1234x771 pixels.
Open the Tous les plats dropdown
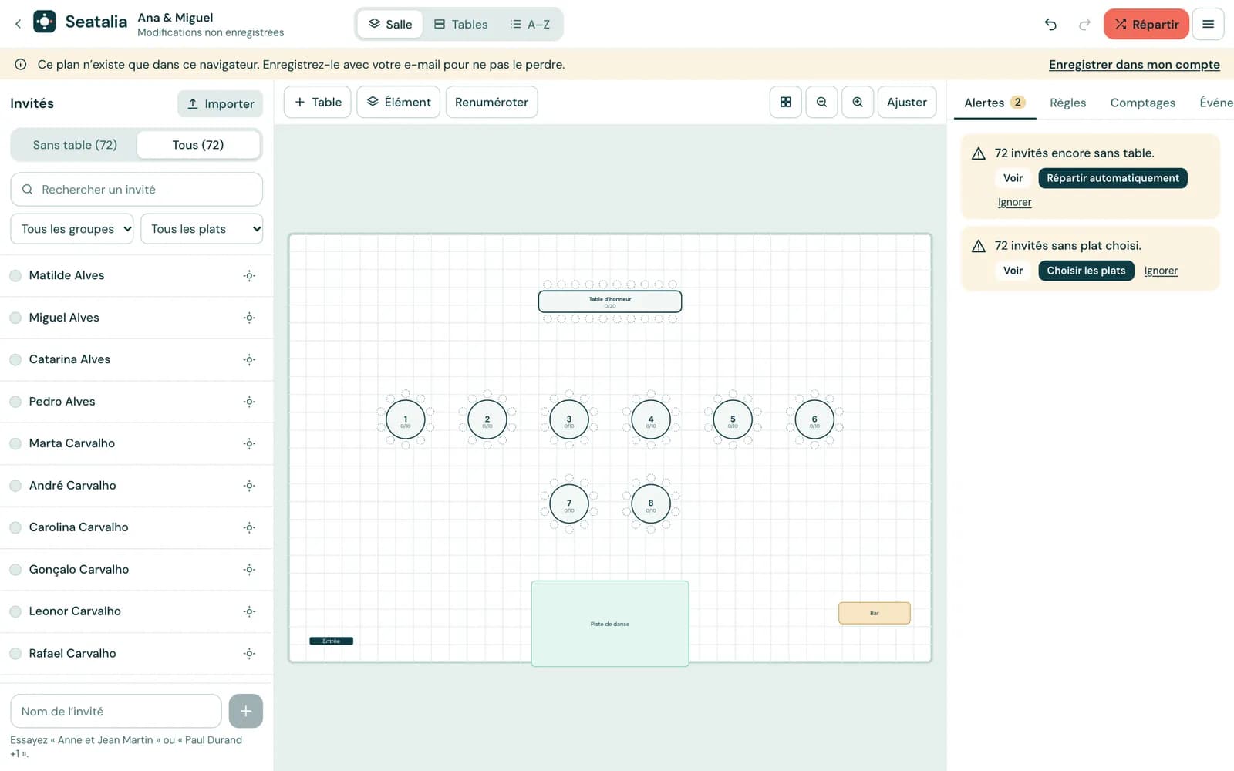[x=202, y=229]
